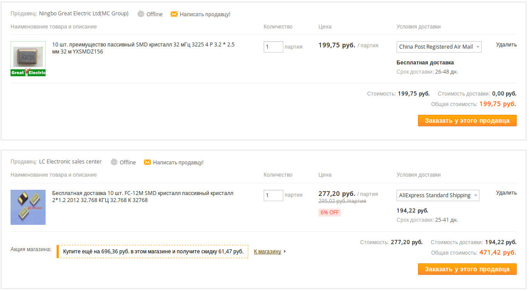This screenshot has width=529, height=291.
Task: Click quantity field for the FC-12M crystal
Action: pos(273,195)
